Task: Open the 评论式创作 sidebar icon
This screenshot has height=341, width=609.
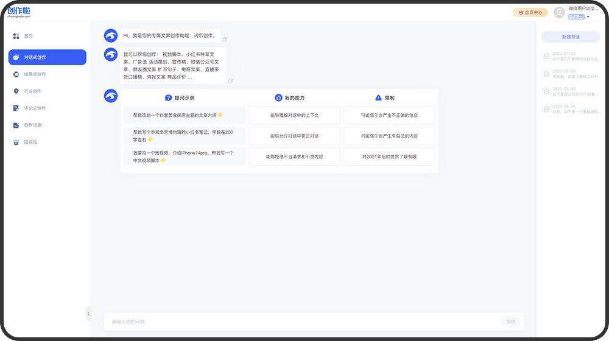Action: point(16,108)
